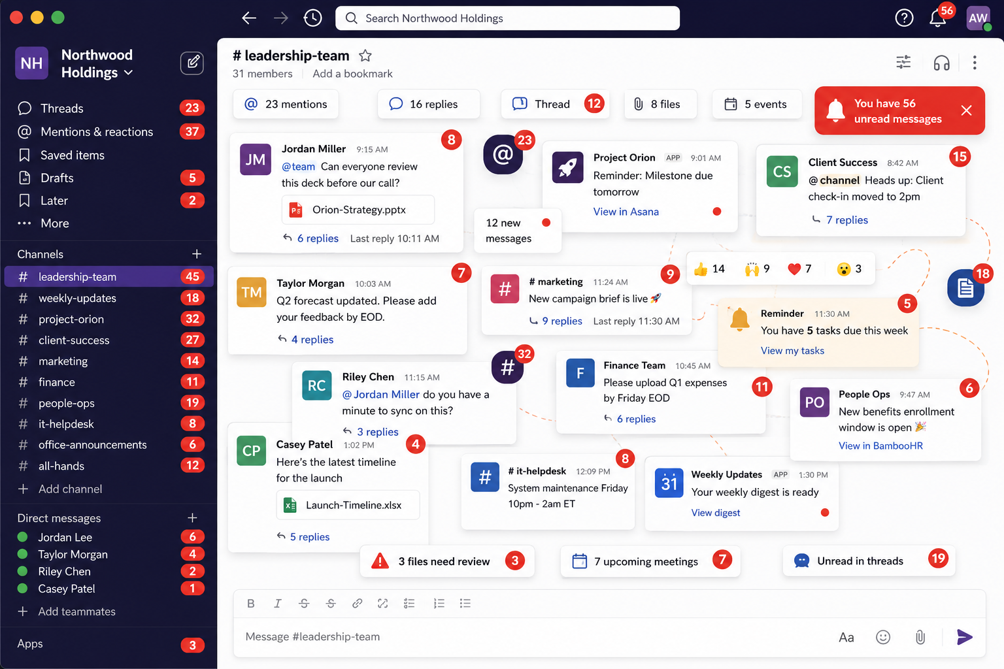Insert a link with chain icon

pos(357,604)
